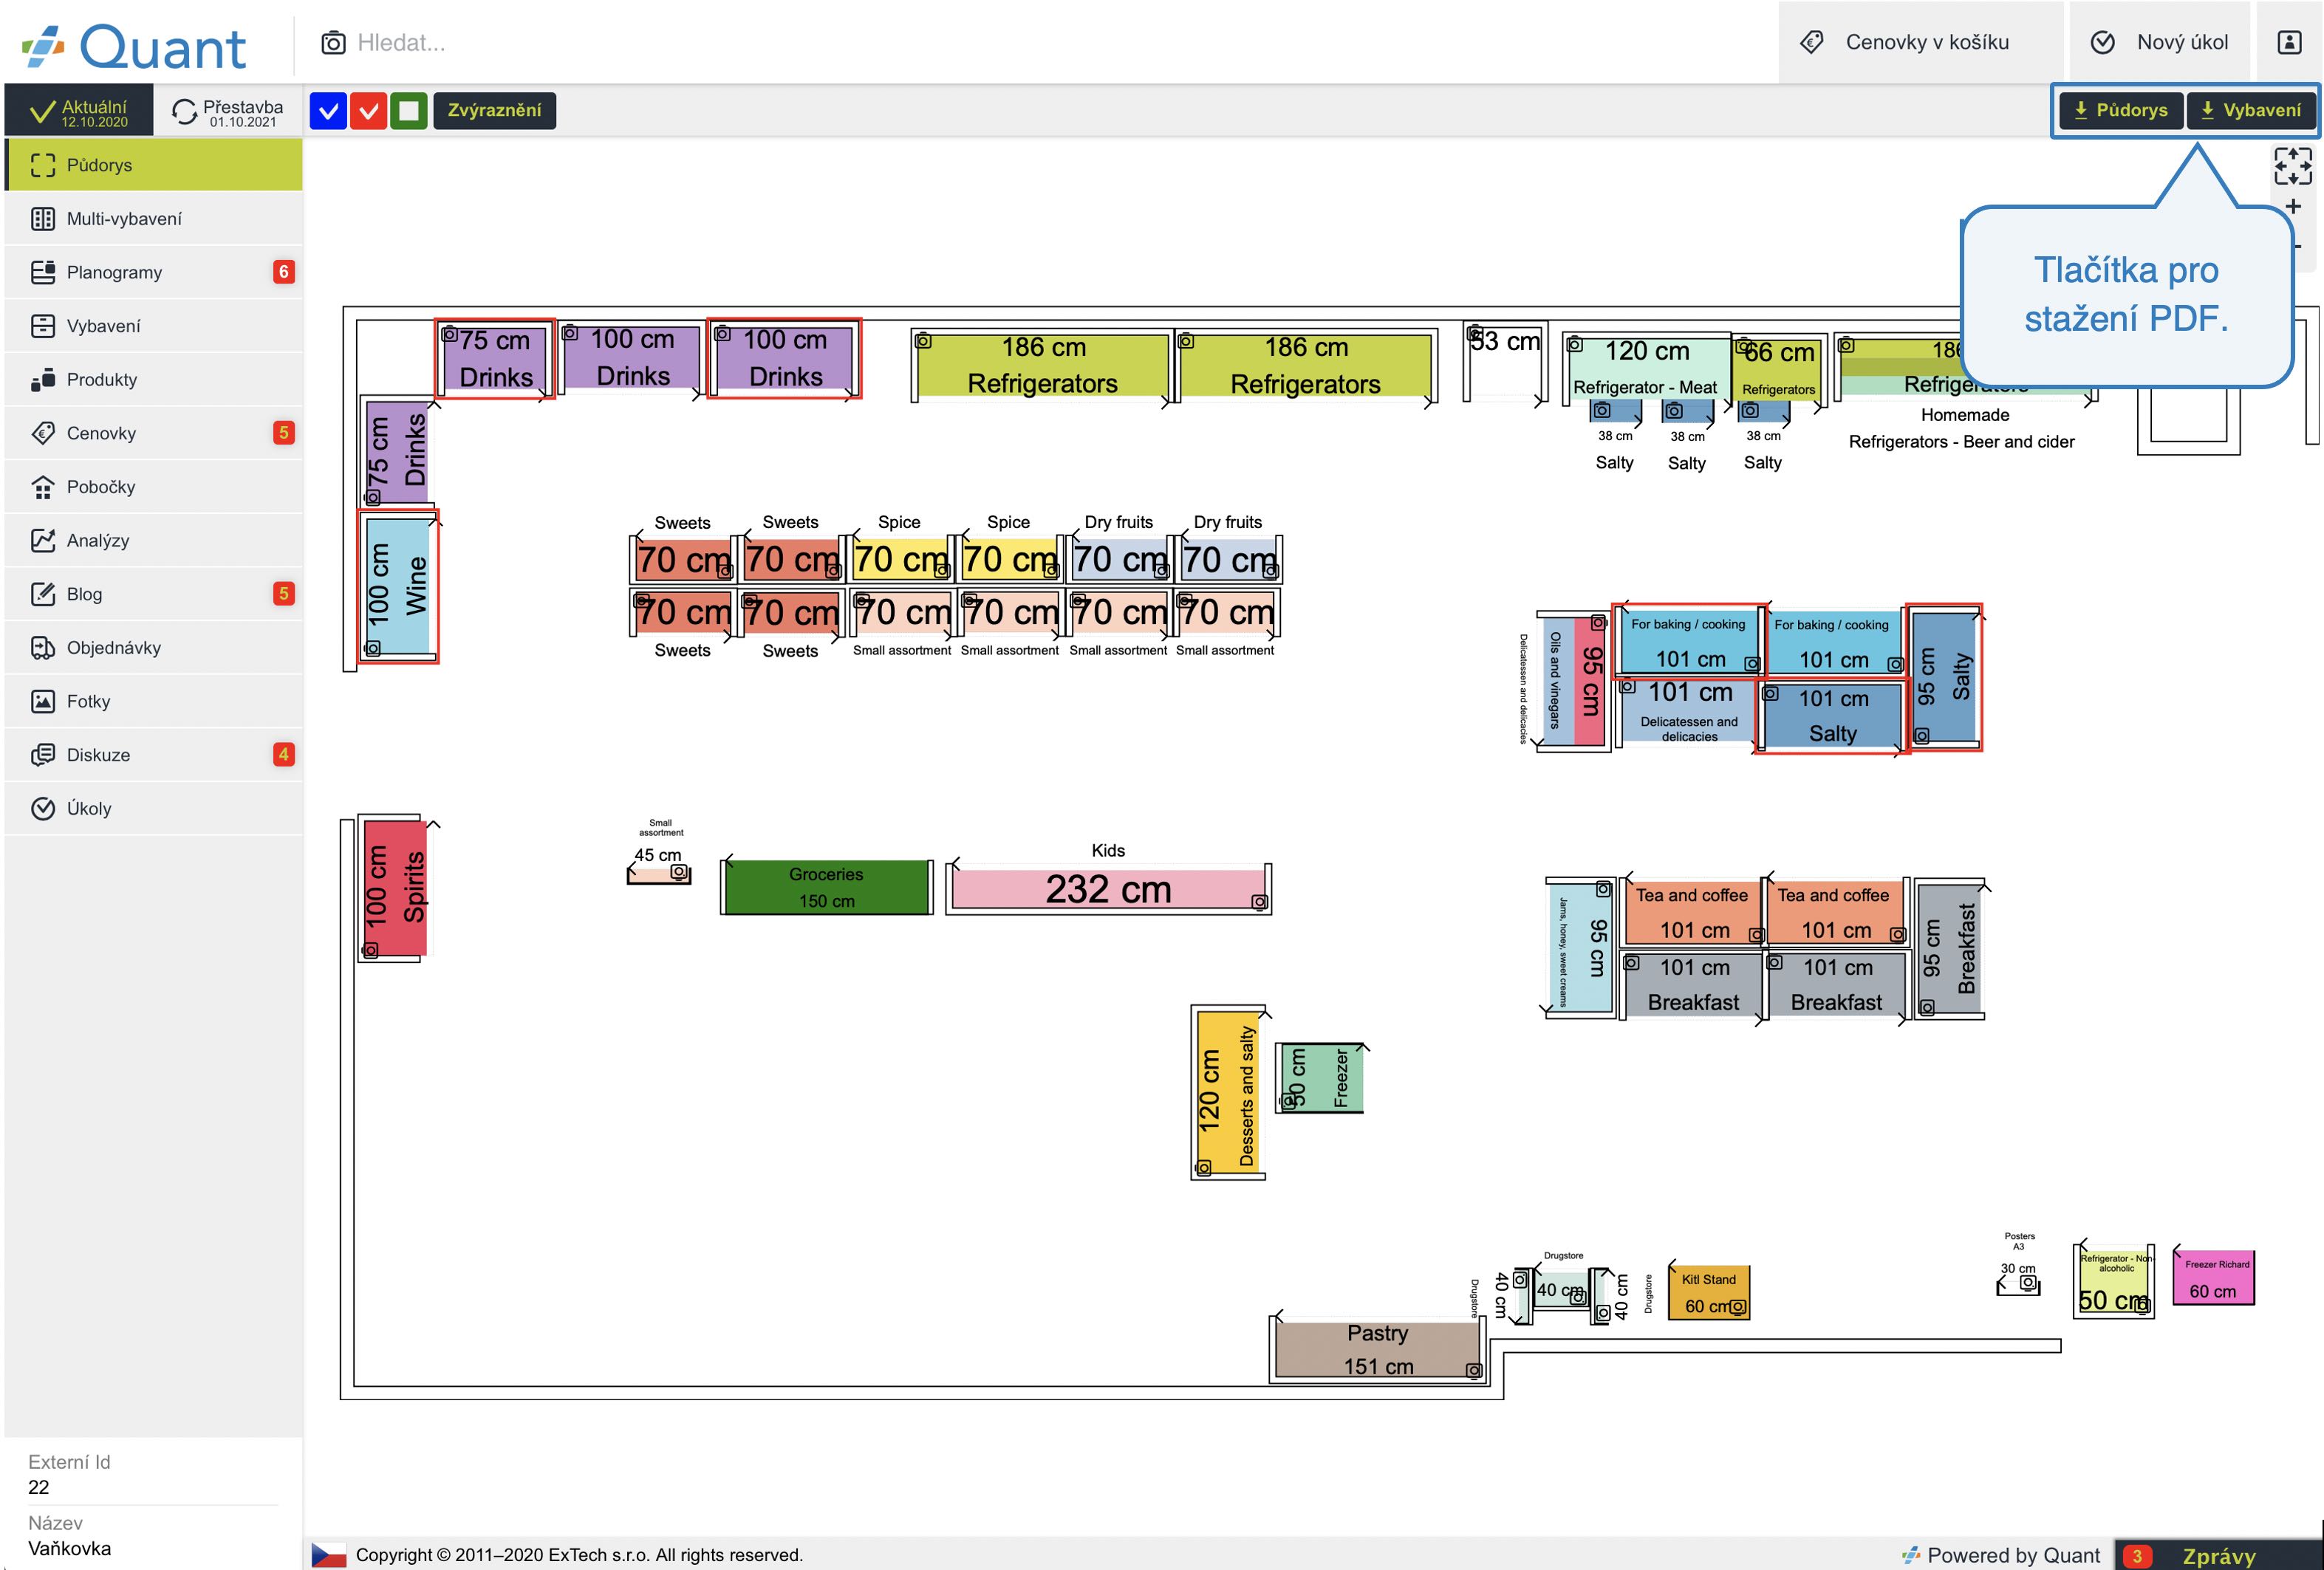2324x1570 pixels.
Task: Click the Planogramy badge showing 6
Action: 284,272
